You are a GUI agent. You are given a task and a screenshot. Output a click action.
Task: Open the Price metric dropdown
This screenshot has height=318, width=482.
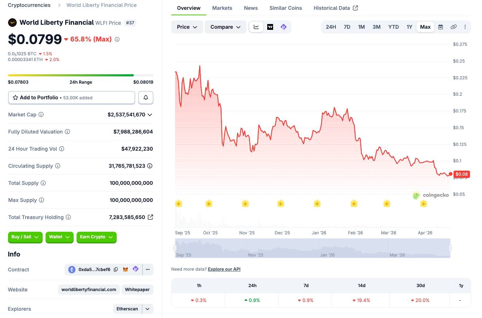click(x=187, y=27)
